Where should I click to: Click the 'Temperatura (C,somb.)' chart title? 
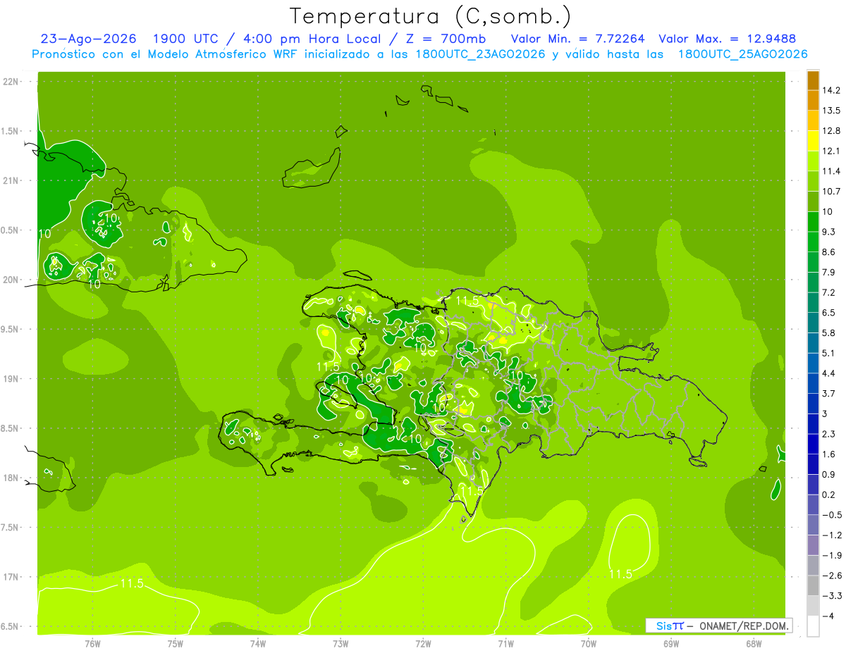pos(431,16)
